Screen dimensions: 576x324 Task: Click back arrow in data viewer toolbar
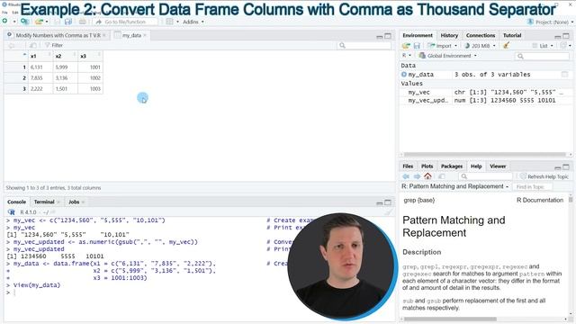(12, 45)
